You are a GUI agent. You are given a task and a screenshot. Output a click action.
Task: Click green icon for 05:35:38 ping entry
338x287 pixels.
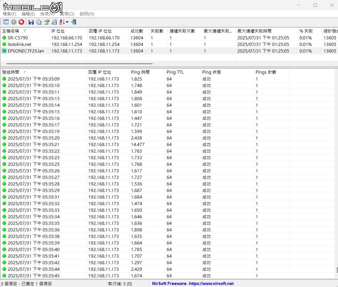click(4, 236)
